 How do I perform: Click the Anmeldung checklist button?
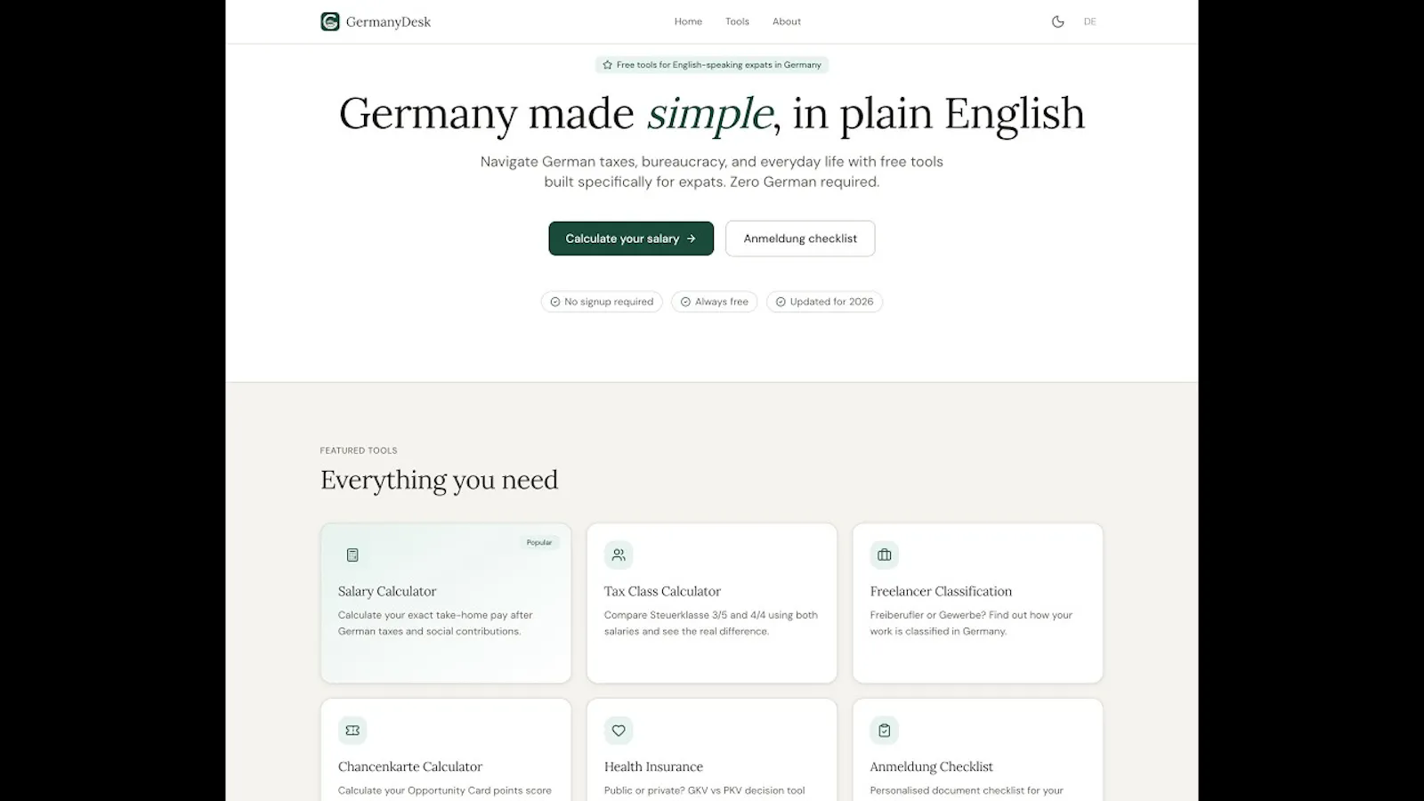tap(800, 239)
